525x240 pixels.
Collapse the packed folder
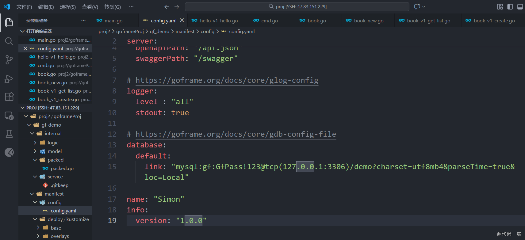tap(35, 160)
